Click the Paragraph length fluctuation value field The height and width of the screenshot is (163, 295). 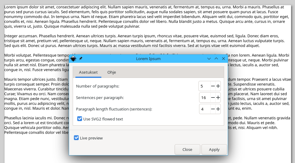click(x=205, y=109)
